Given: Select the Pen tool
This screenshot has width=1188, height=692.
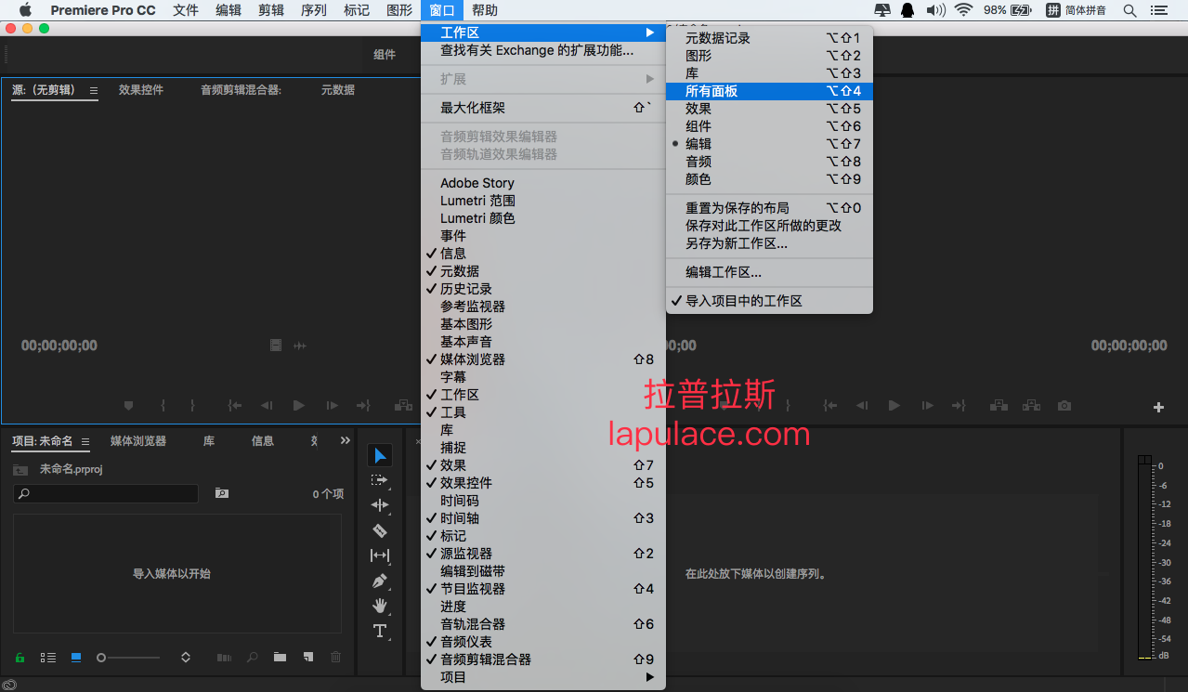Looking at the screenshot, I should [380, 581].
